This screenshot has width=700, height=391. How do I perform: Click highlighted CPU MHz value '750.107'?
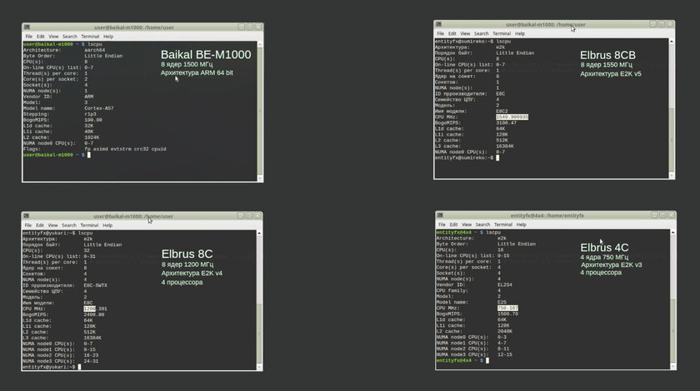coord(507,308)
